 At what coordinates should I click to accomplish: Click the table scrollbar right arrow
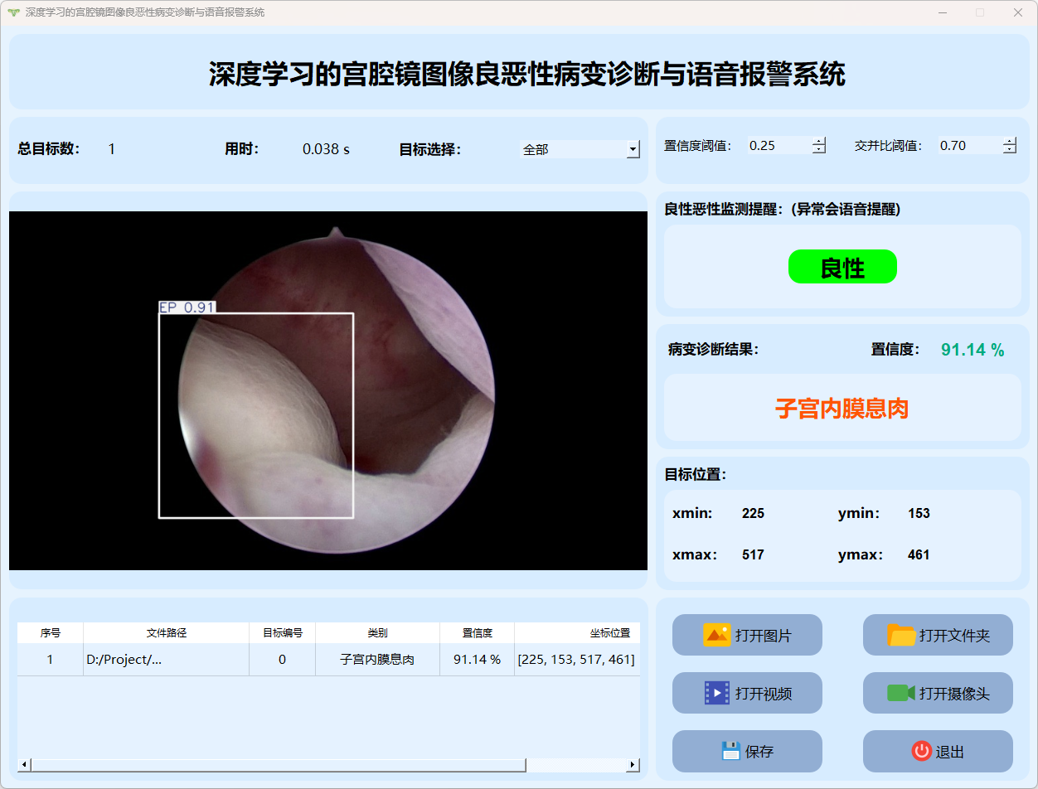coord(633,765)
